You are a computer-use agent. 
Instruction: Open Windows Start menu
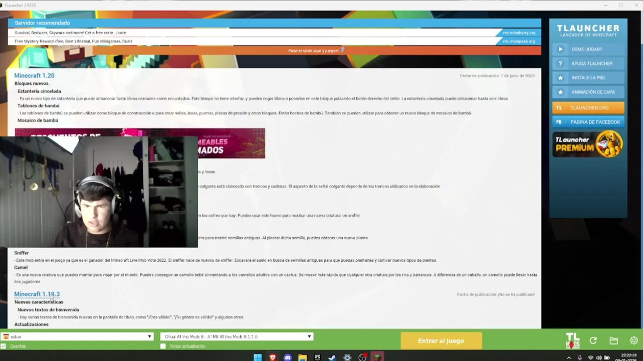(x=258, y=357)
